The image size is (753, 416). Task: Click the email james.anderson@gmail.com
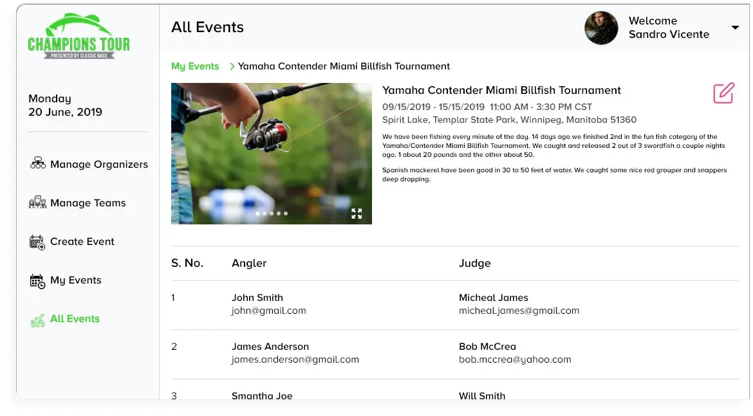coord(295,359)
